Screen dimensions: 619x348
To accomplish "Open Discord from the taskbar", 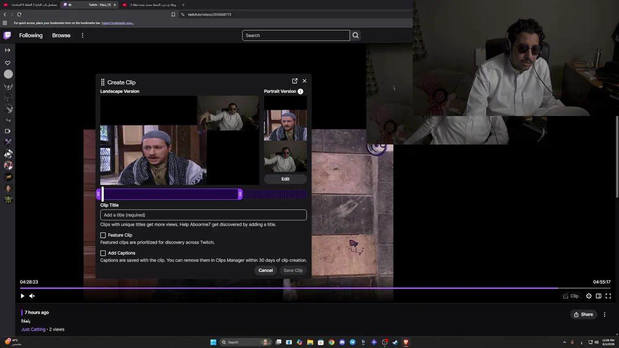I will (x=342, y=342).
